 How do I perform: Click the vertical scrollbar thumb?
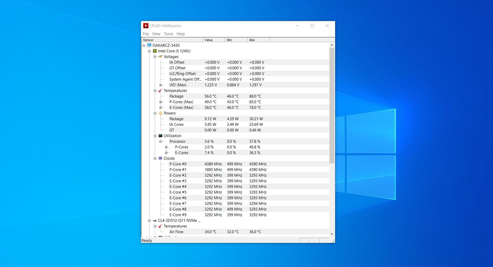tap(332, 105)
